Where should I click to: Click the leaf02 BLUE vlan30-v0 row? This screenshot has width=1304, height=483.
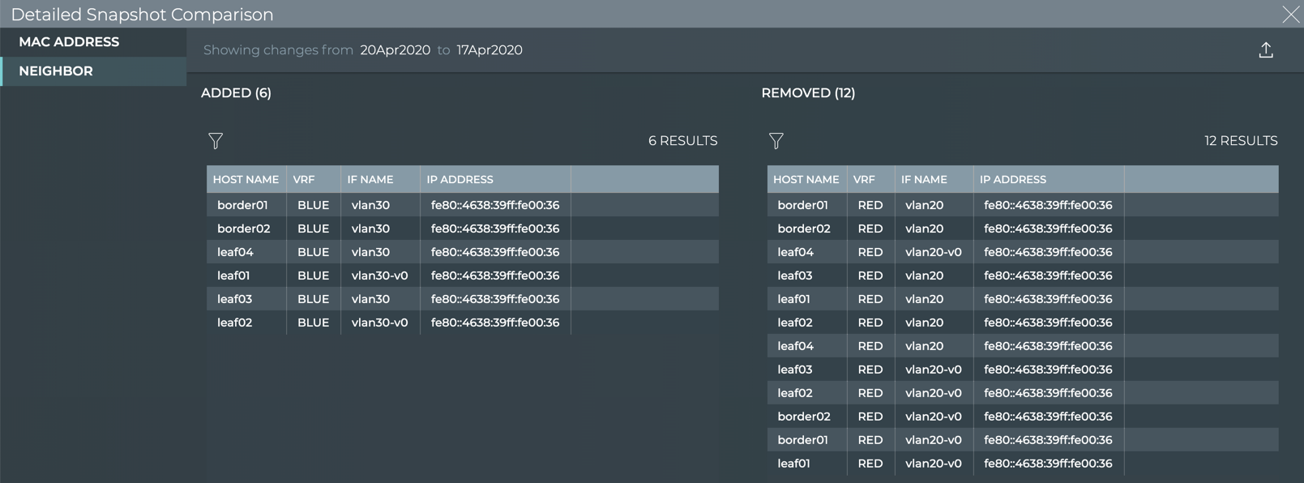point(462,323)
